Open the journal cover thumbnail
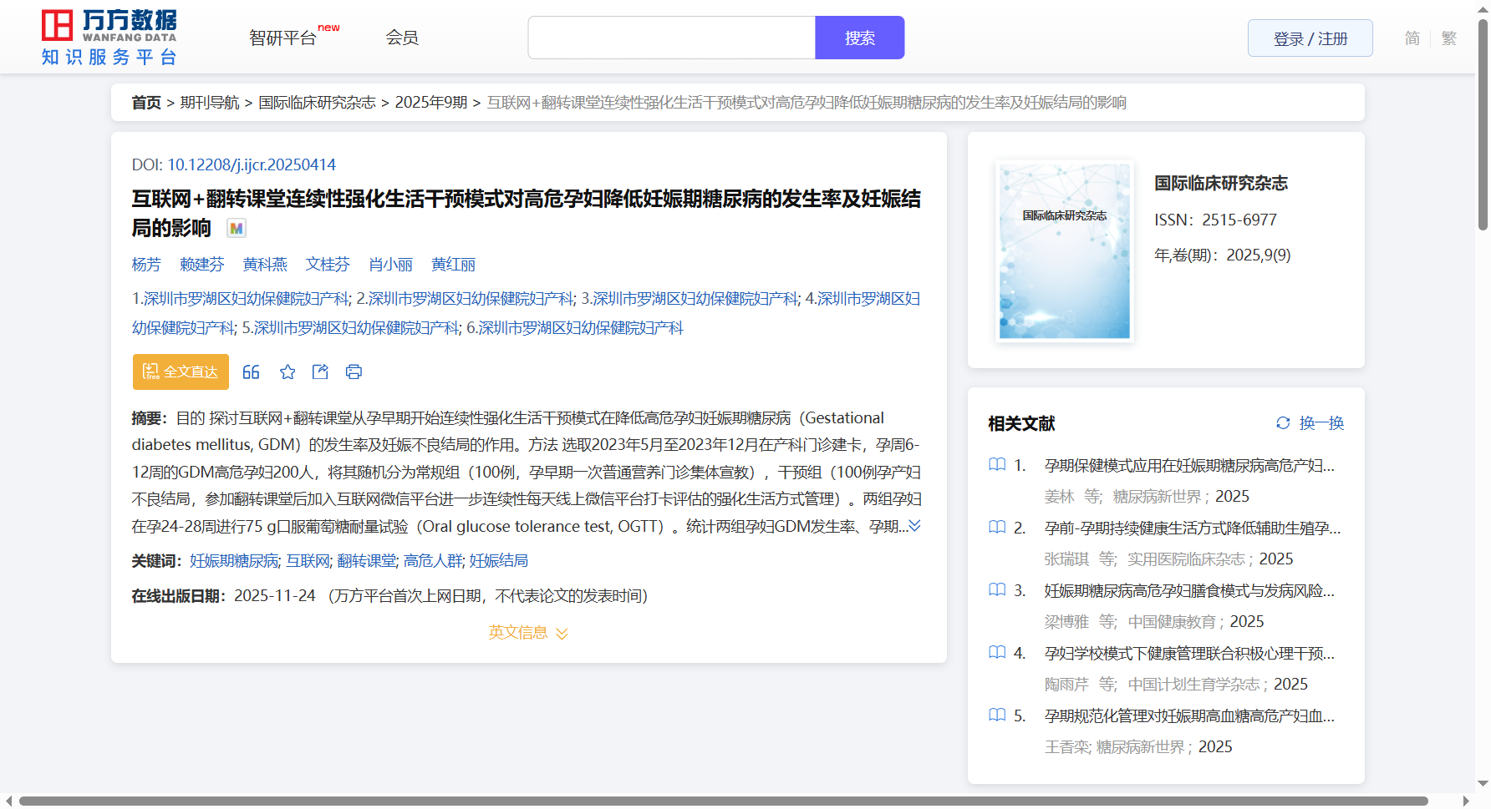The height and width of the screenshot is (809, 1491). point(1064,250)
